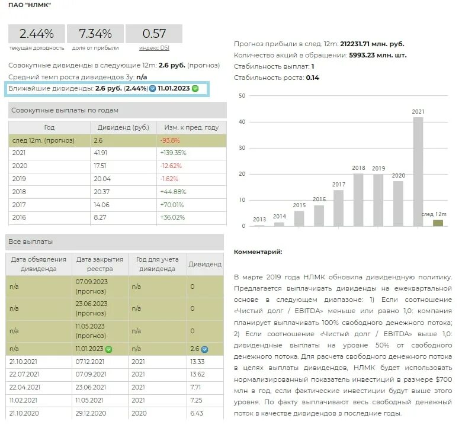The width and height of the screenshot is (462, 425).
Task: Click the 41.91 dividend cell for 2021
Action: pyautogui.click(x=101, y=153)
